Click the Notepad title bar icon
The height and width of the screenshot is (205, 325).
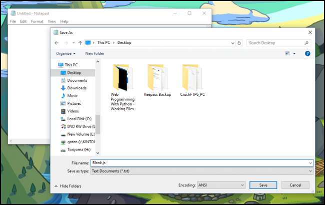(13, 13)
